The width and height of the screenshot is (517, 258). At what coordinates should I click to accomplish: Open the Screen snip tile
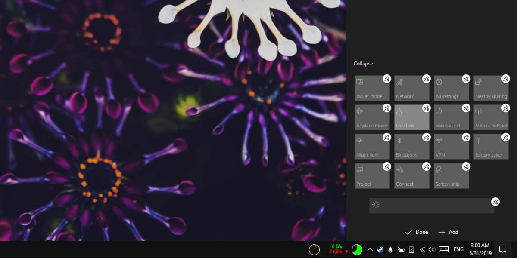452,176
